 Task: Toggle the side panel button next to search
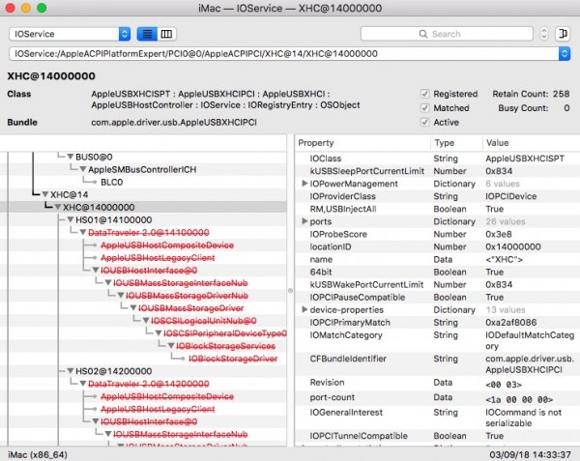[x=563, y=34]
